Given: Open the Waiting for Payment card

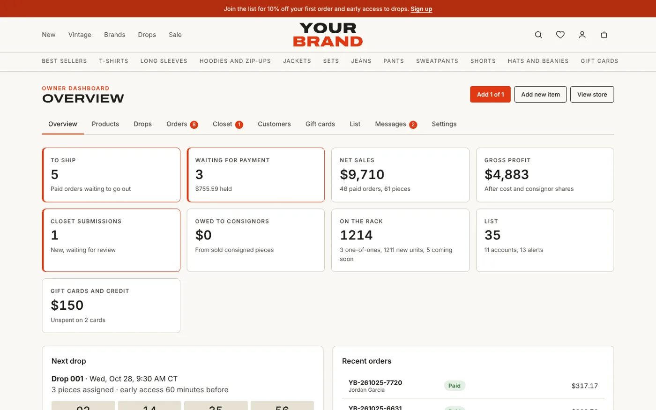Looking at the screenshot, I should pyautogui.click(x=256, y=175).
